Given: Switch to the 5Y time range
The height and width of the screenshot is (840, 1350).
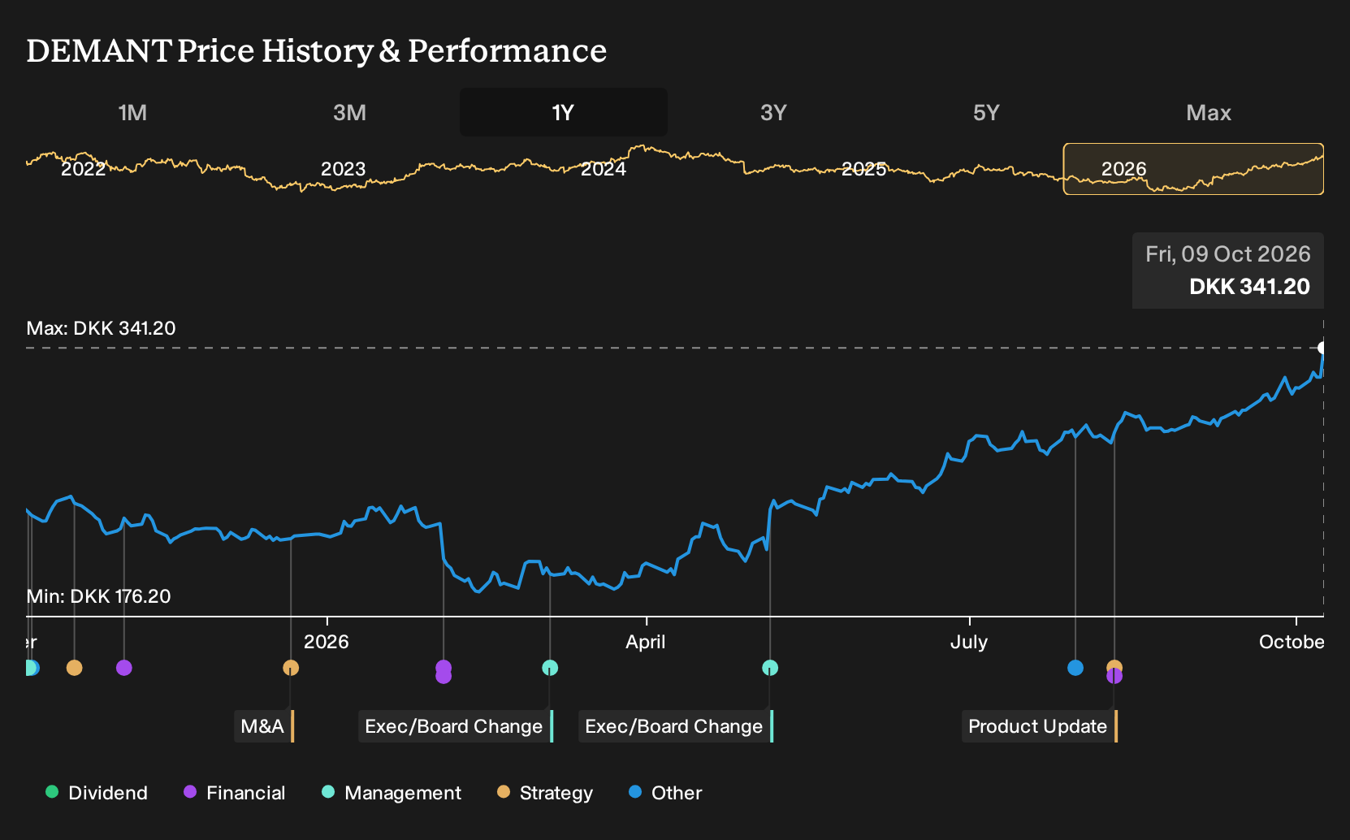Looking at the screenshot, I should (x=986, y=112).
